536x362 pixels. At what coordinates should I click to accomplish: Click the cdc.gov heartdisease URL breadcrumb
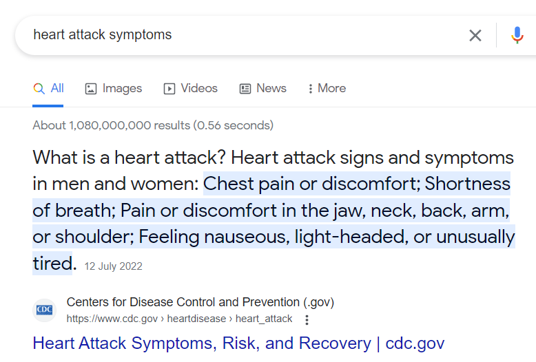179,319
